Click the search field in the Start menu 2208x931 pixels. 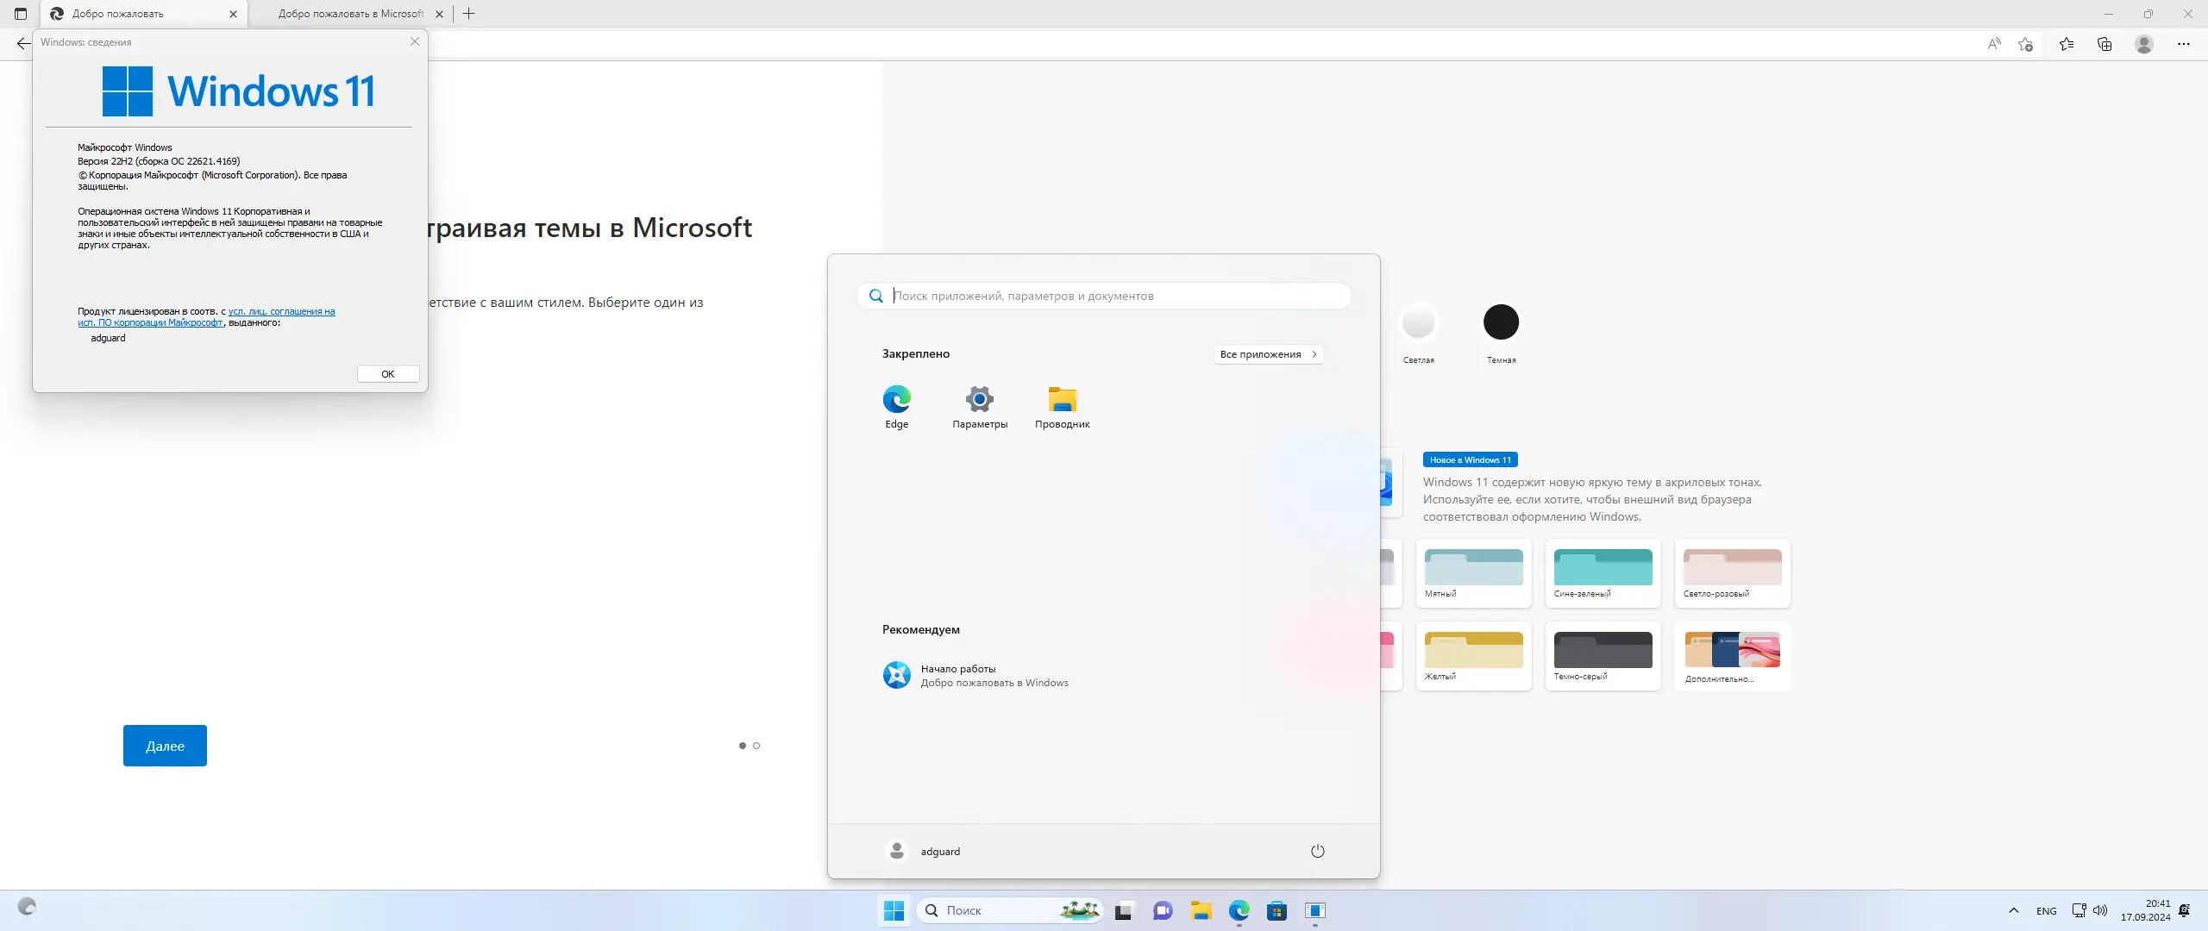coord(1104,295)
